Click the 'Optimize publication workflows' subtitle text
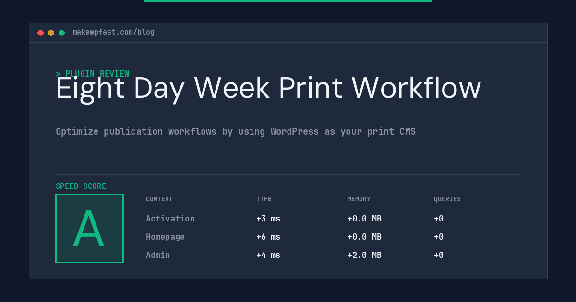The width and height of the screenshot is (576, 302). [x=236, y=131]
